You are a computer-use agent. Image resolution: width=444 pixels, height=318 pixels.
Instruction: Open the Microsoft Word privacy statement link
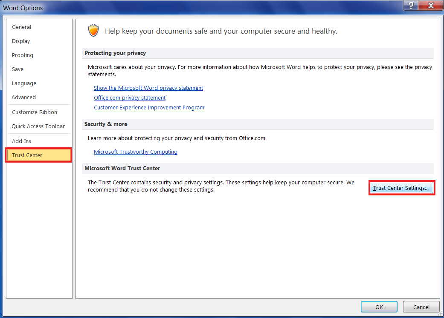[x=148, y=88]
